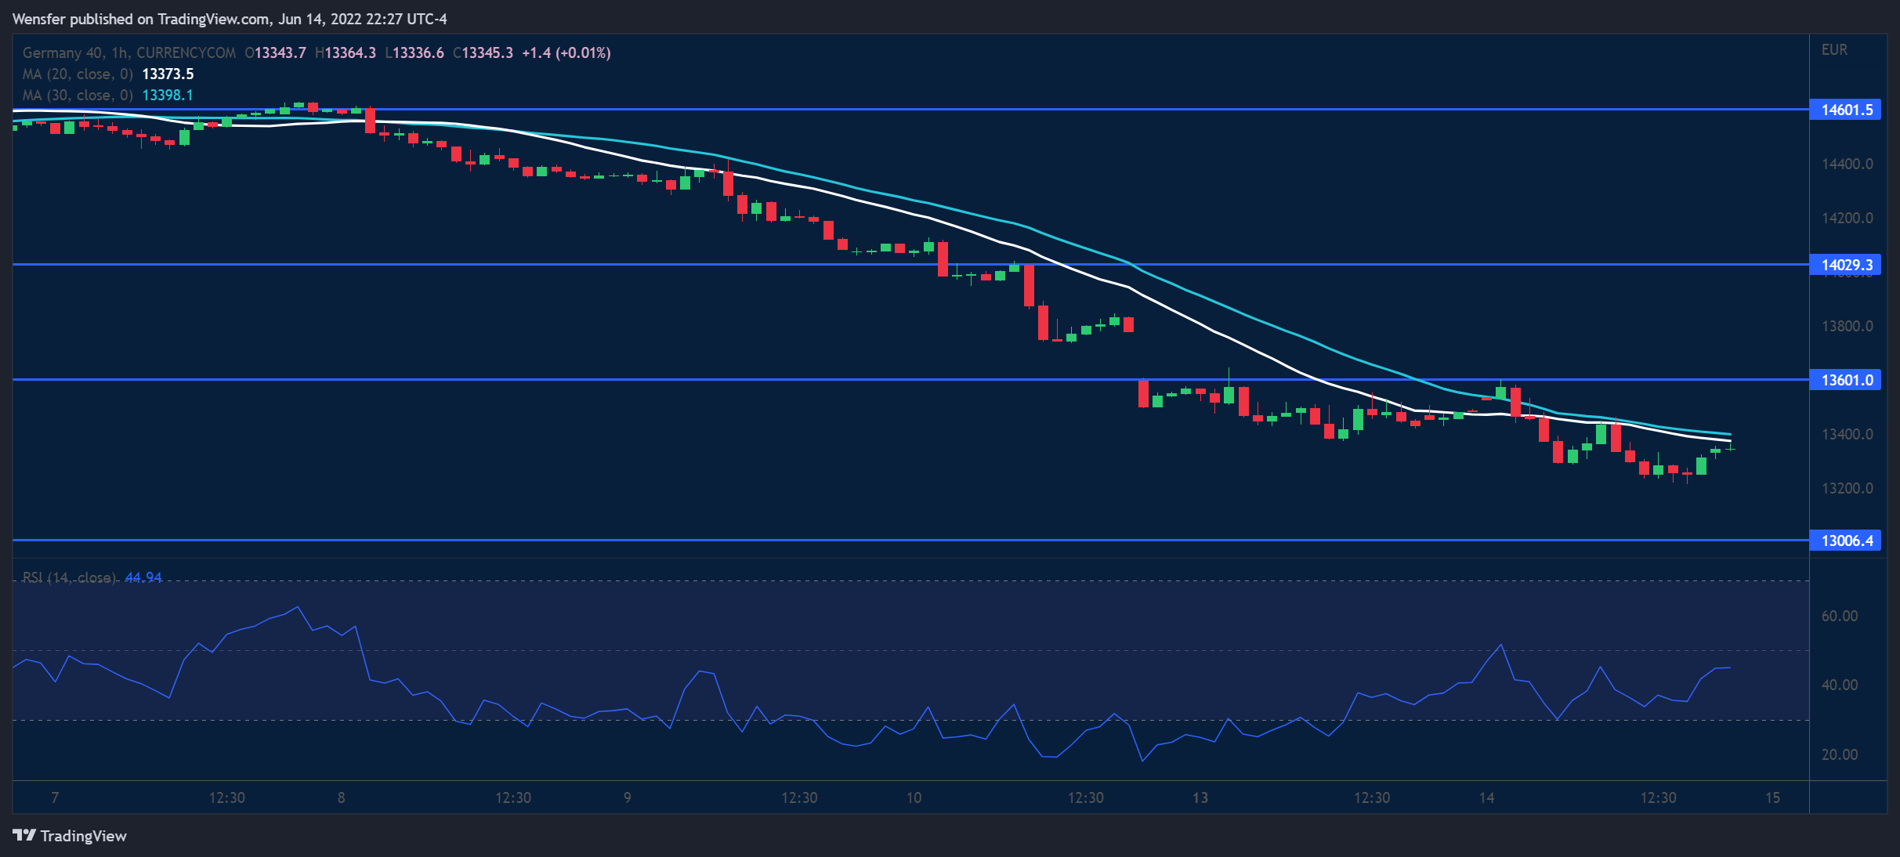Click the RSI value 44.94
The width and height of the screenshot is (1900, 857).
[x=143, y=577]
